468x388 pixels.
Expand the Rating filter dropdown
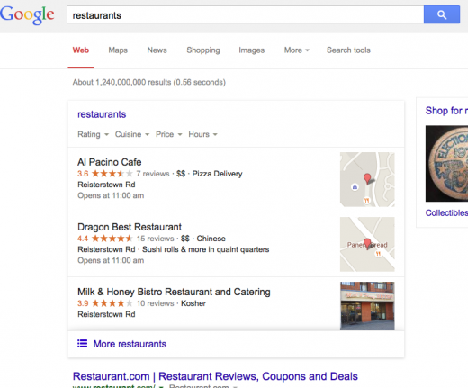[x=93, y=134]
